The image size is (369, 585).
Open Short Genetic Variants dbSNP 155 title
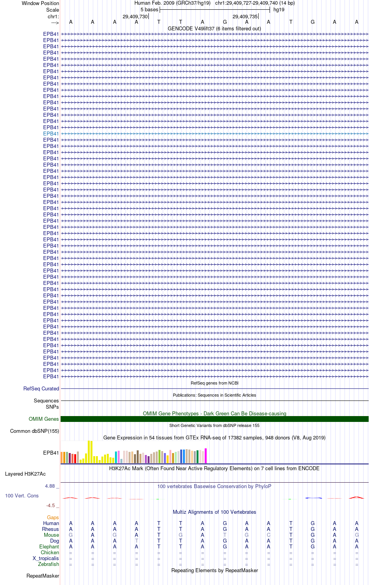[x=214, y=425]
